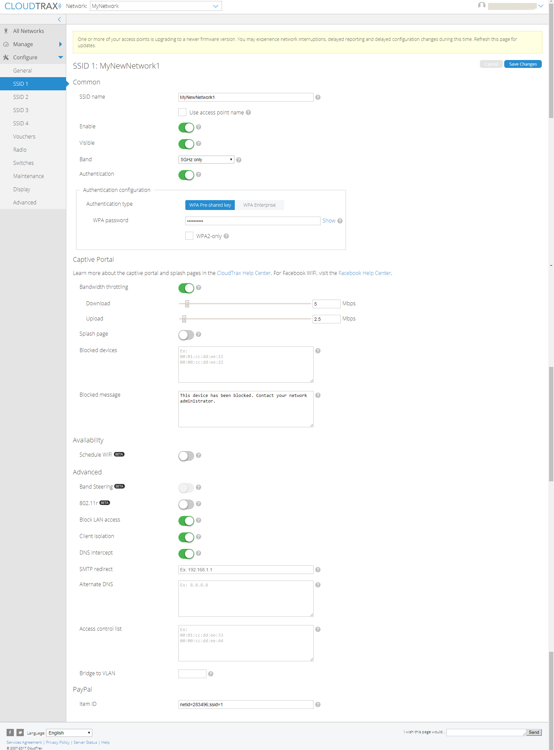Click the Download bandwidth slider handle
The width and height of the screenshot is (554, 750).
coord(187,304)
